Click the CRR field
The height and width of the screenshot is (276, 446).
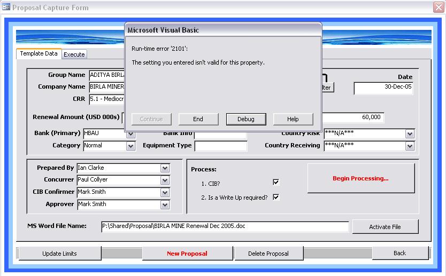pyautogui.click(x=107, y=99)
